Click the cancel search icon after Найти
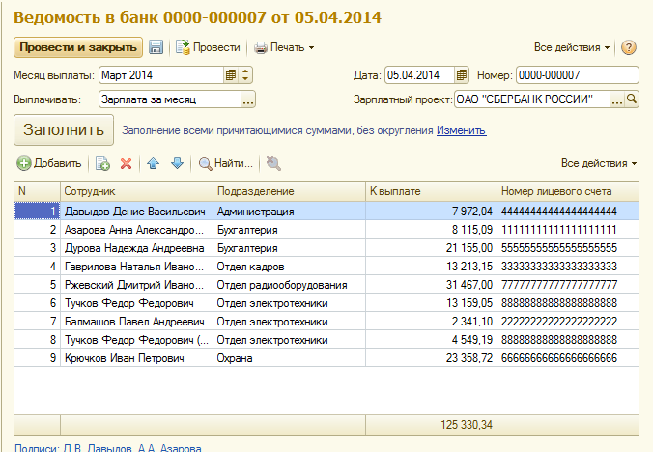The image size is (653, 452). [x=273, y=164]
